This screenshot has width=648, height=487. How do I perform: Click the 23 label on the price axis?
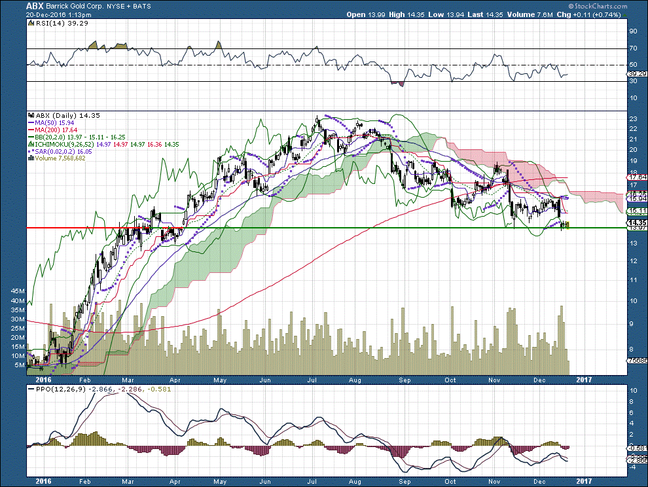(633, 119)
